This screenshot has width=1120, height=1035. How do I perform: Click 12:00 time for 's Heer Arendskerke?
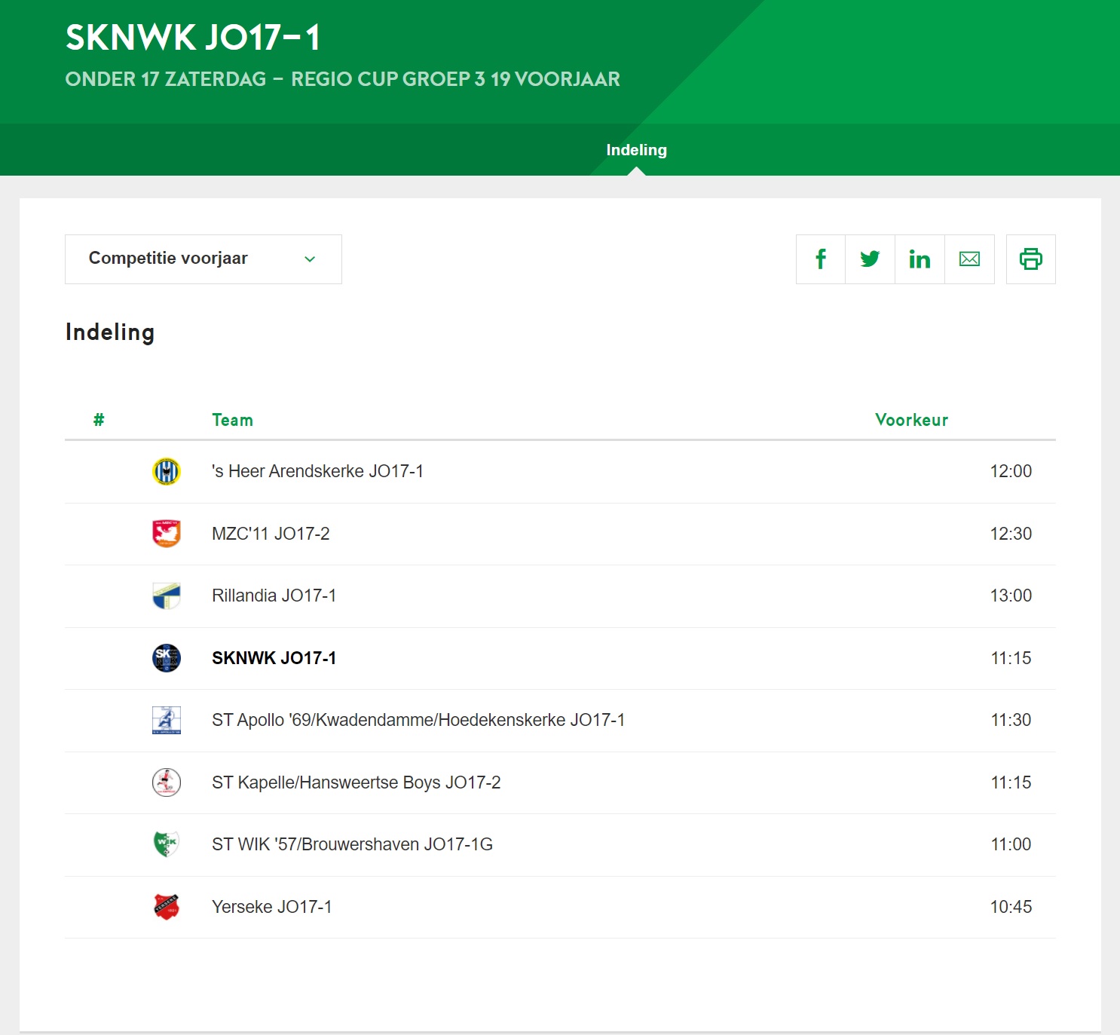click(1011, 471)
